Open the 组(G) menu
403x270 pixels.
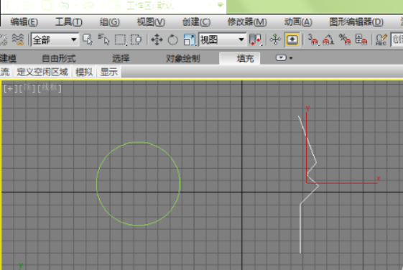[110, 22]
